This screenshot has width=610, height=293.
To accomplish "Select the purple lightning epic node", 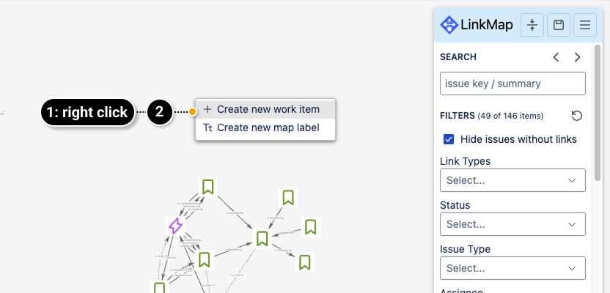I will tap(175, 226).
